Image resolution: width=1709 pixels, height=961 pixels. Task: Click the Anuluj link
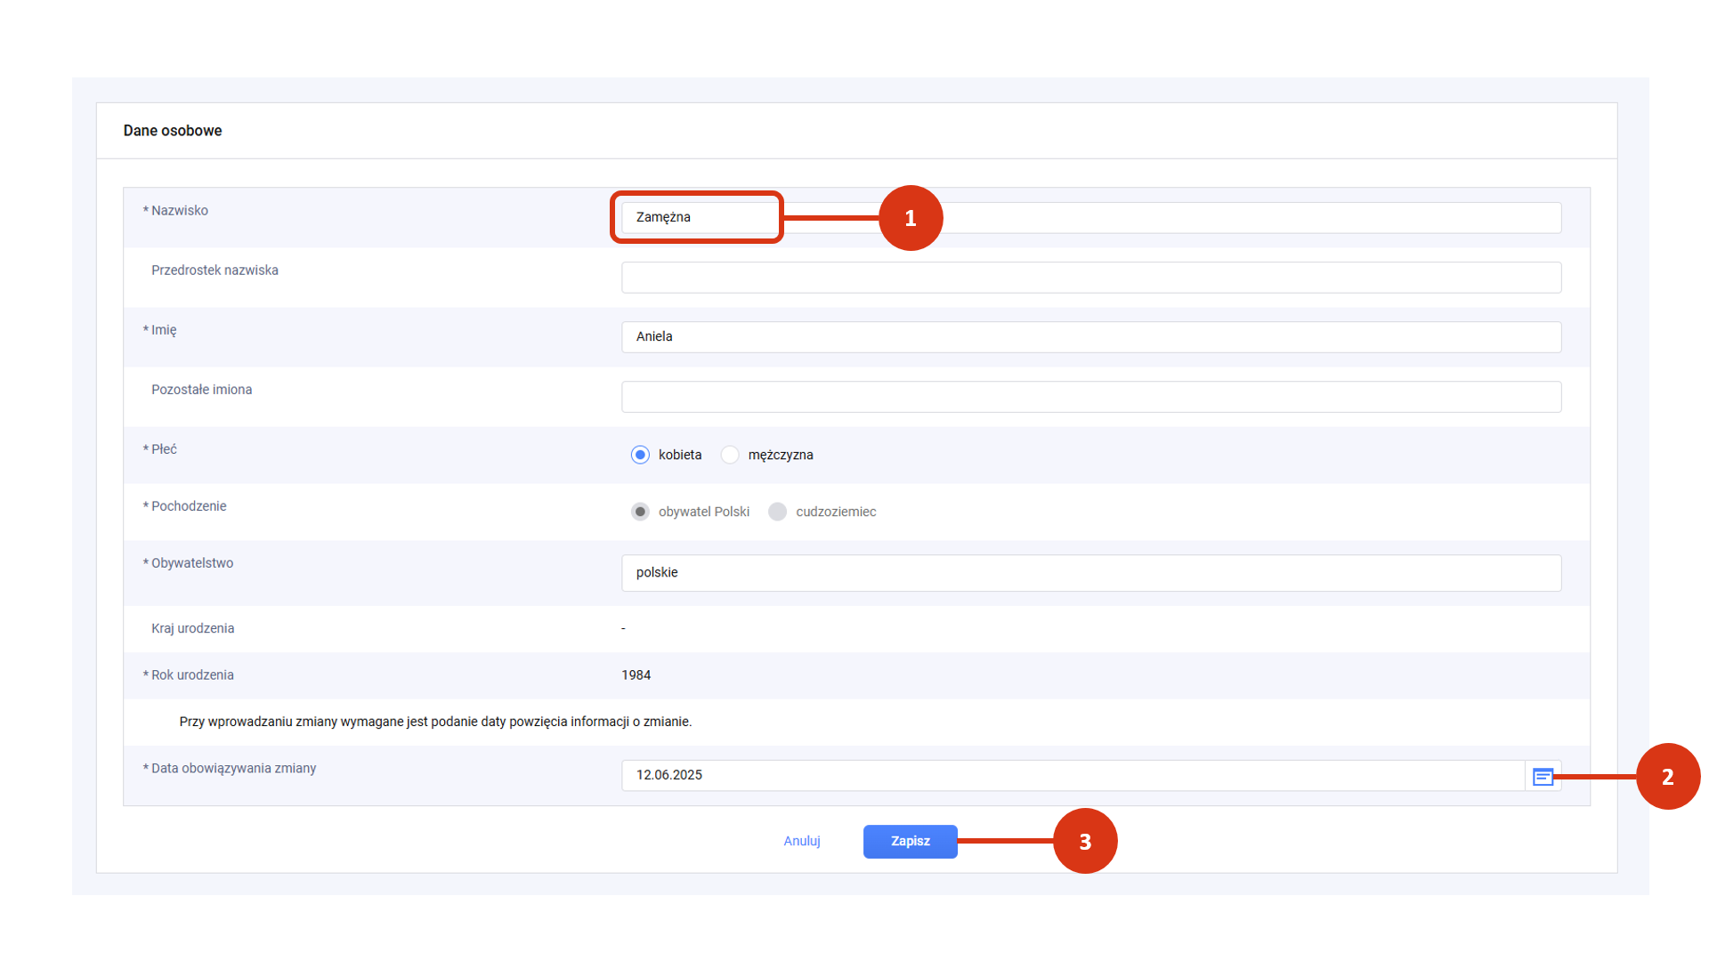802,841
